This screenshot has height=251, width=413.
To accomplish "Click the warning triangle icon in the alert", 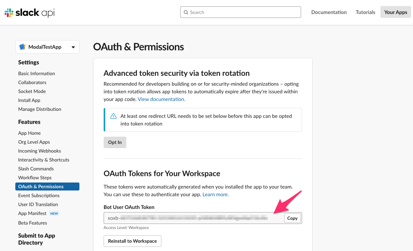I will [113, 116].
